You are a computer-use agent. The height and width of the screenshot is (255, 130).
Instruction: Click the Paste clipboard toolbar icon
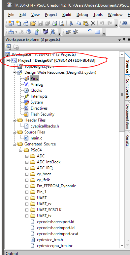coord(86,23)
